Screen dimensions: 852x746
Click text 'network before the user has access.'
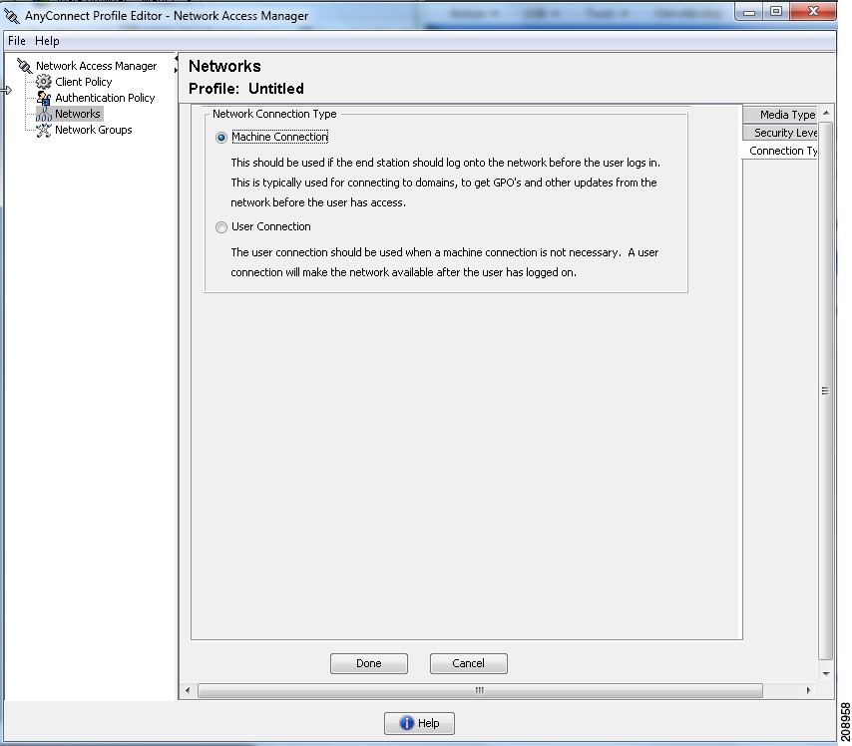tap(318, 202)
